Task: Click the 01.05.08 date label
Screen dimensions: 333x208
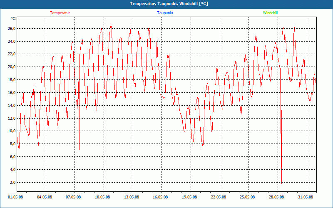Action: point(15,197)
